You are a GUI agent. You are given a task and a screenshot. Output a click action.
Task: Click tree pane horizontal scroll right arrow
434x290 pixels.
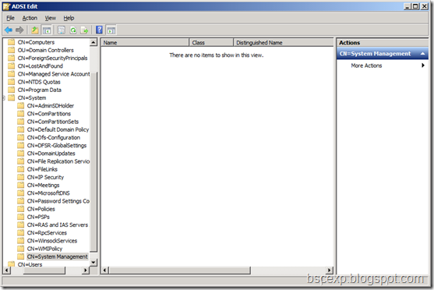click(x=86, y=270)
